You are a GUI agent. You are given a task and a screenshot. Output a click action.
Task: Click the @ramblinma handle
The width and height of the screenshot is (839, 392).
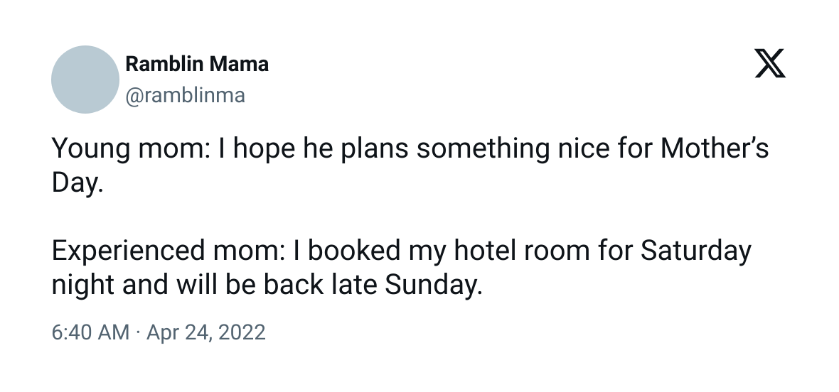tap(185, 96)
